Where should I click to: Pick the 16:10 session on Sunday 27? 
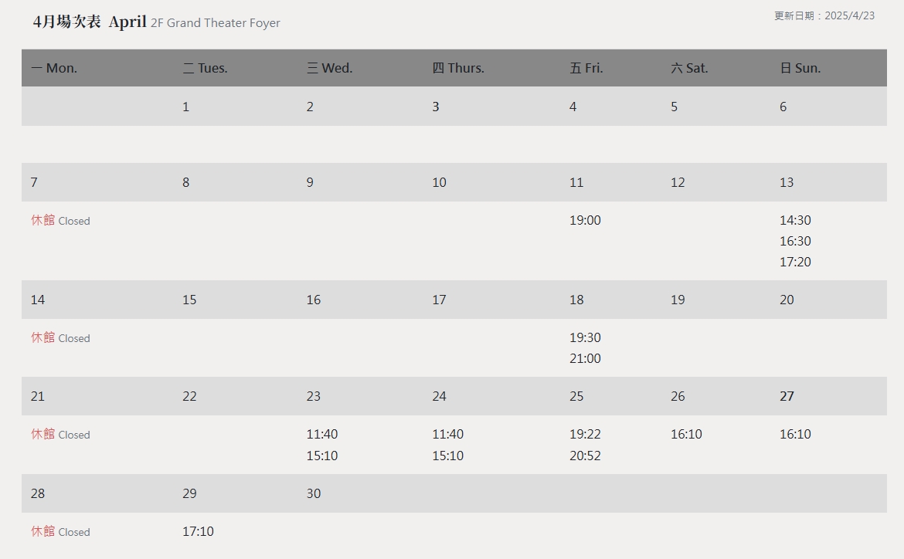[x=795, y=435]
